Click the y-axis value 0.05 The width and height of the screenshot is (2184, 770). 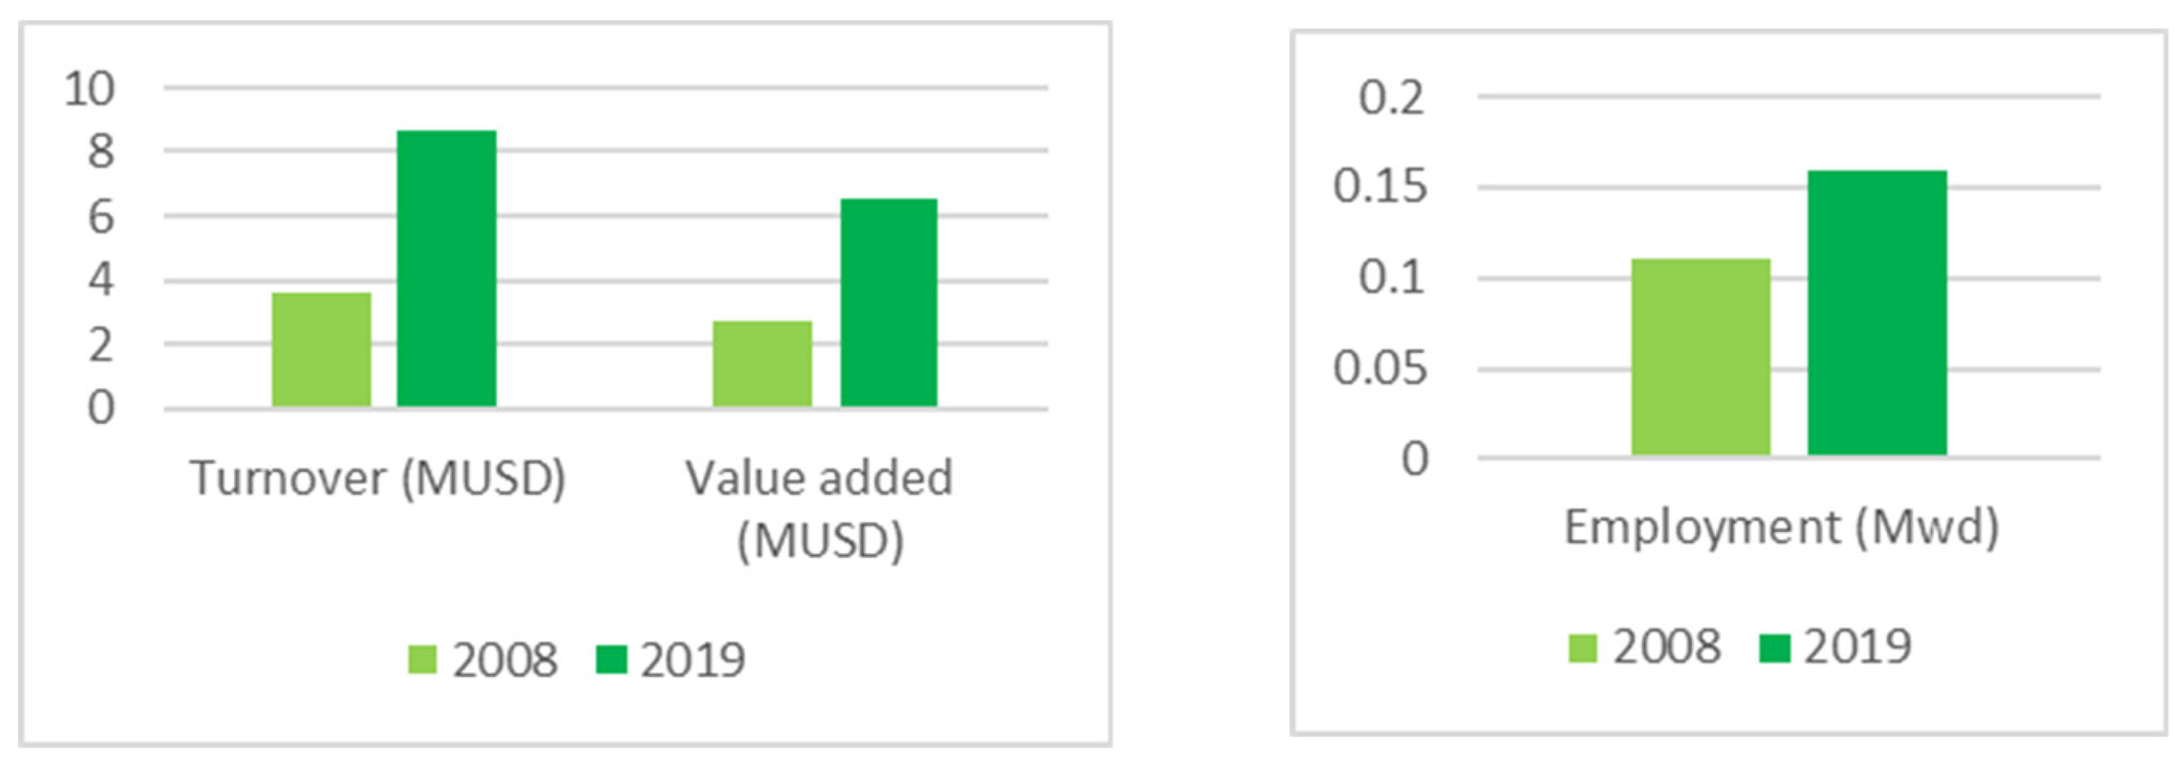tap(1380, 368)
